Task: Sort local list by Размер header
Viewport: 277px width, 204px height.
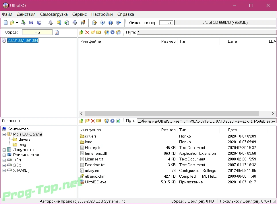Action: [163, 130]
